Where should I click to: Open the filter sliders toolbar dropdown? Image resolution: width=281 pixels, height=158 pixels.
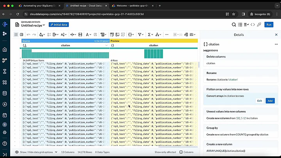(x=193, y=34)
